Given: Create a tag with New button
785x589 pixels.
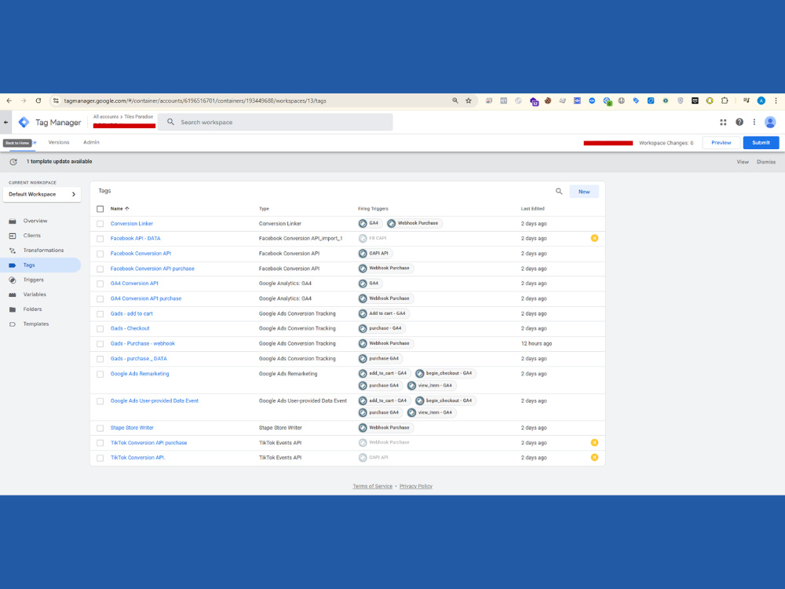Looking at the screenshot, I should tap(584, 192).
